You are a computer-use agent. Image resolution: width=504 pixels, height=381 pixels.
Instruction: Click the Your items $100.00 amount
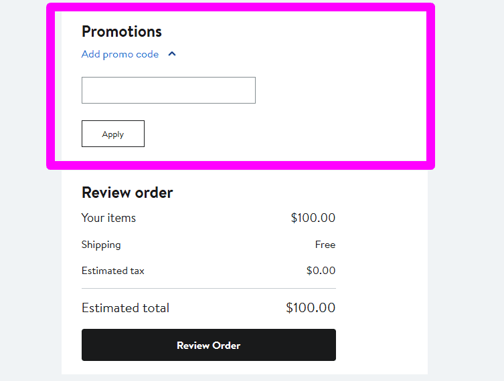(313, 218)
